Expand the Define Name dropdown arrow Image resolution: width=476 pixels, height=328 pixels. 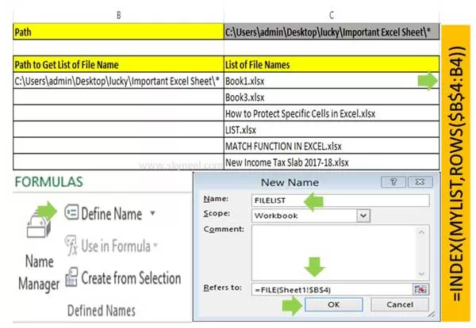(152, 213)
